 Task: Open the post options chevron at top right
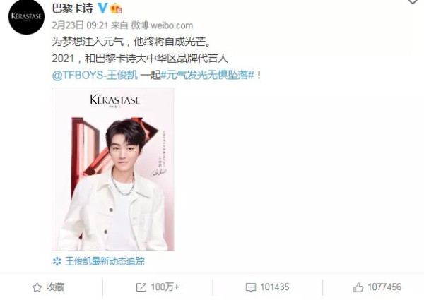413,1
